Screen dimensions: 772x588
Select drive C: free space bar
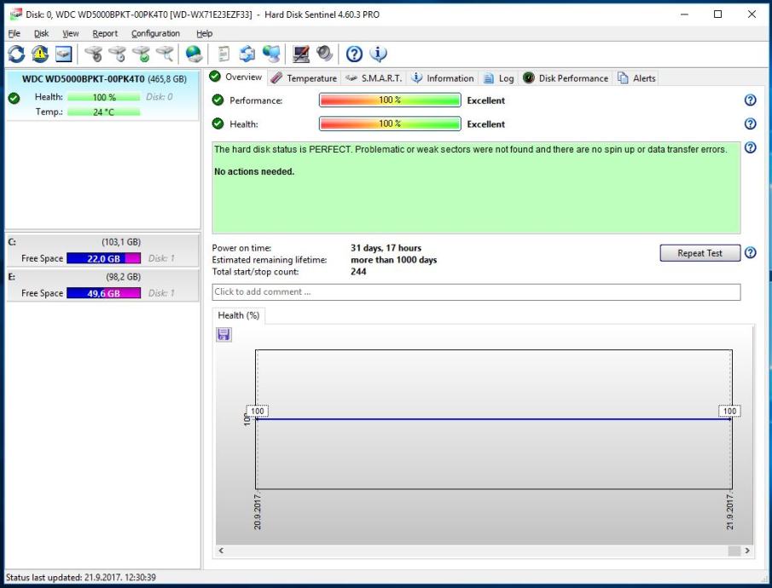[103, 259]
